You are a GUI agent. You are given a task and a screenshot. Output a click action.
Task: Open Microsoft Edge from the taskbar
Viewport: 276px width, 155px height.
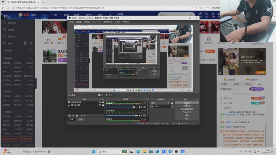pos(138,152)
